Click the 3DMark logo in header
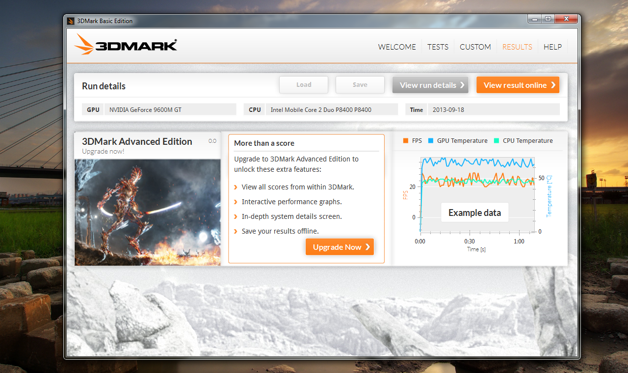 click(126, 45)
